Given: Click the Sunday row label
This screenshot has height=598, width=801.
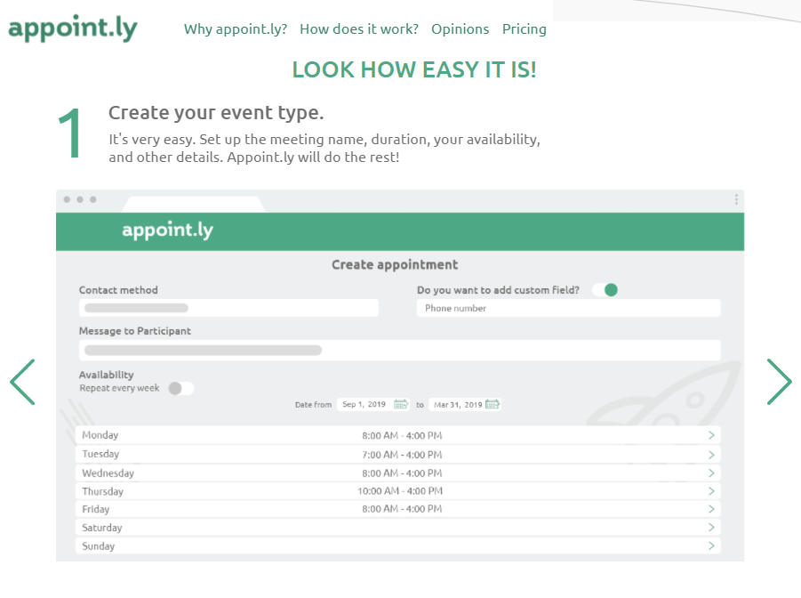Looking at the screenshot, I should point(98,545).
